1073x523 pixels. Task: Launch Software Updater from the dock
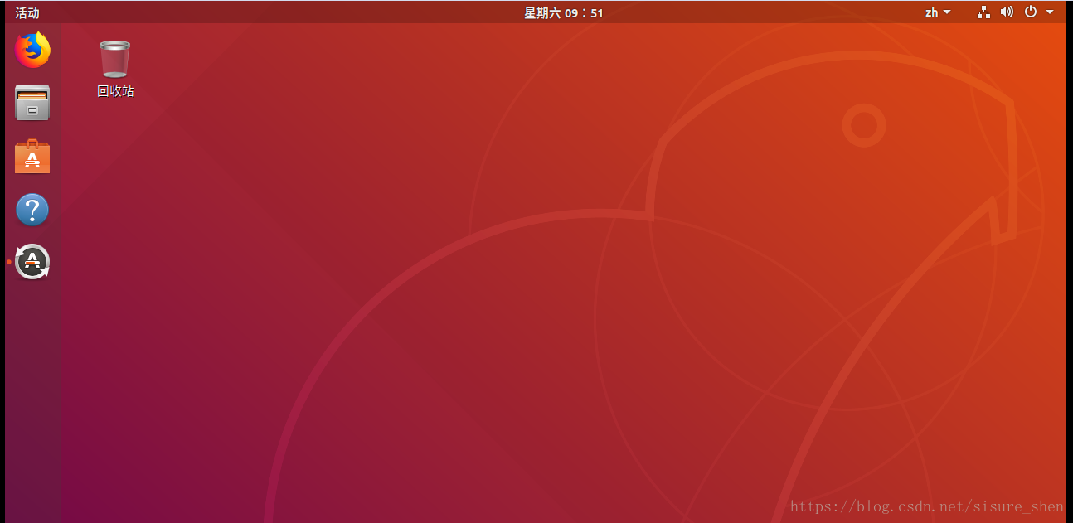[x=32, y=262]
